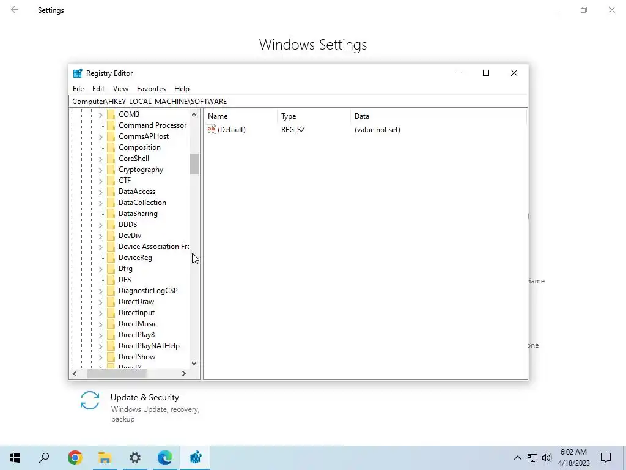Click the tree scroll down arrow
This screenshot has width=626, height=470.
point(194,364)
